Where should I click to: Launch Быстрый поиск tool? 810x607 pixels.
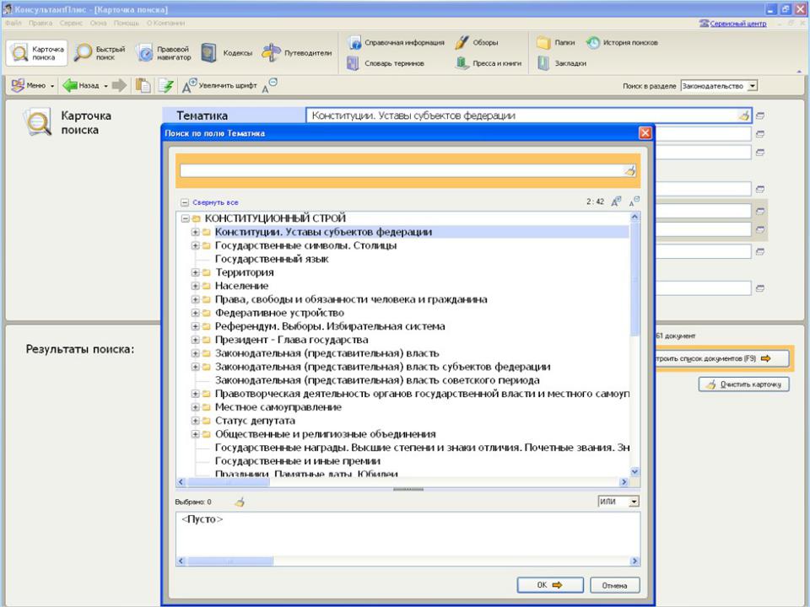click(100, 53)
